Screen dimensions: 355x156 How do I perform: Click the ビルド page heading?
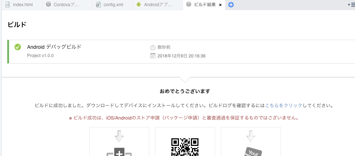pyautogui.click(x=17, y=25)
